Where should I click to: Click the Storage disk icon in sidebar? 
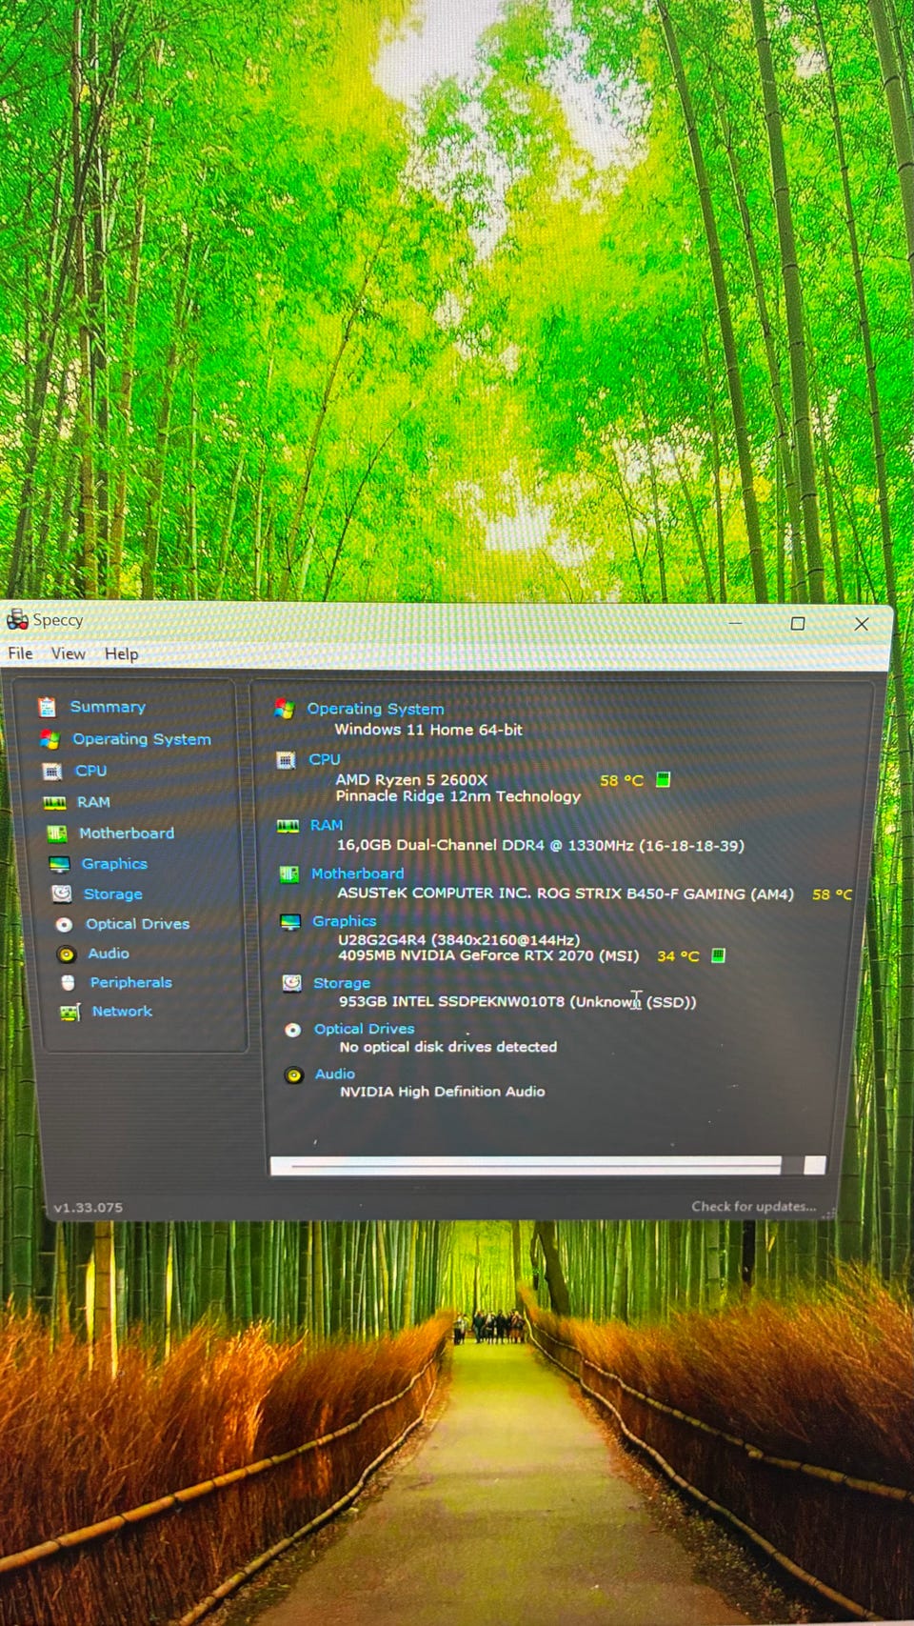point(62,893)
